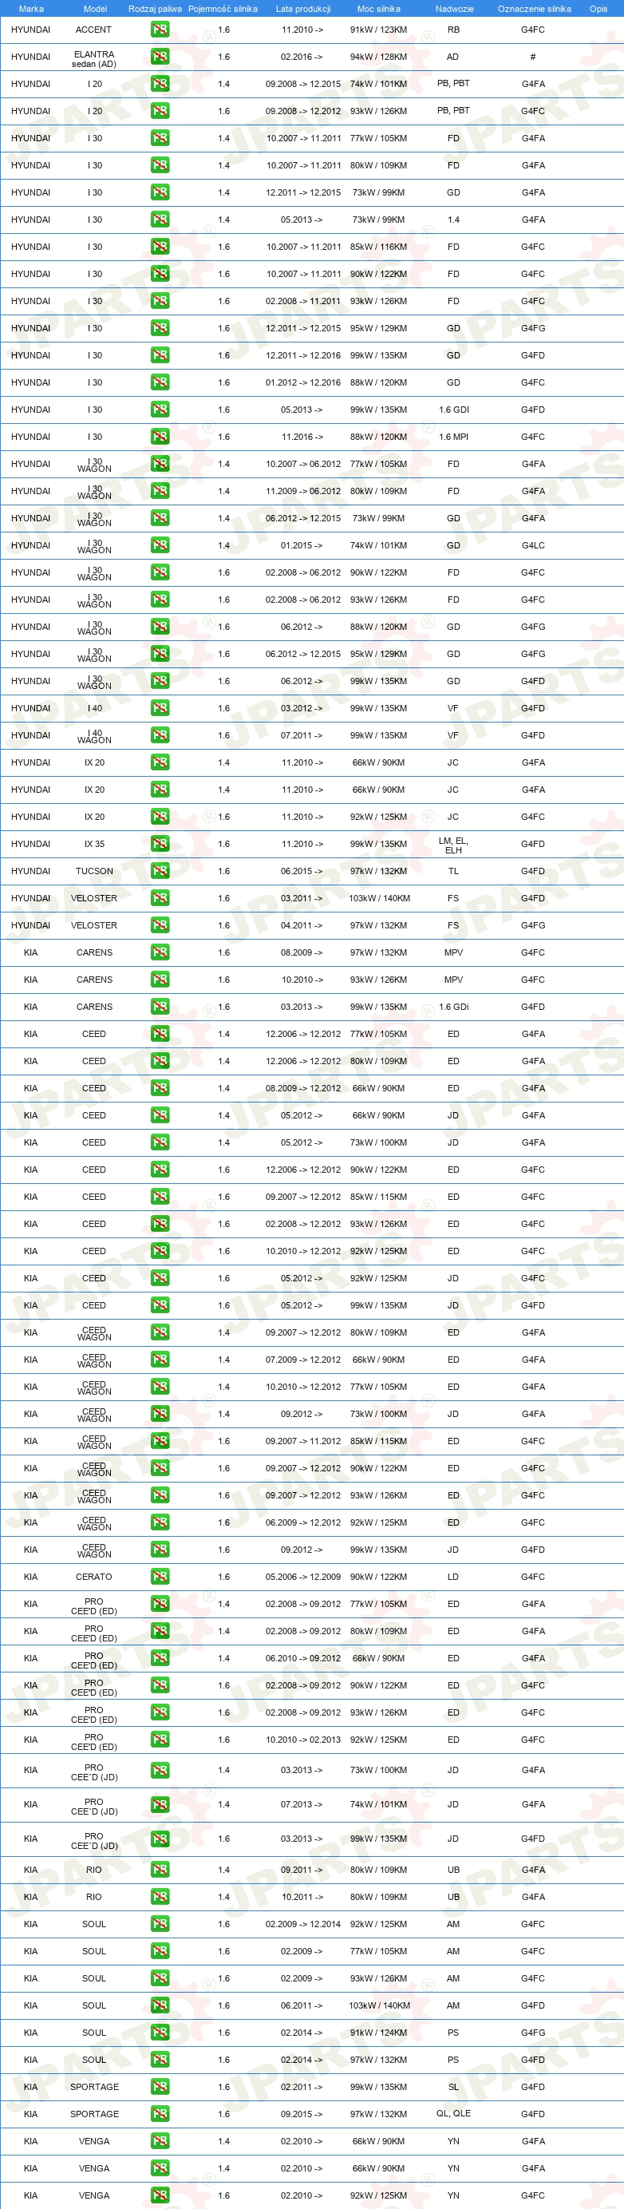Click the Opis column header
This screenshot has width=624, height=2209.
point(598,9)
